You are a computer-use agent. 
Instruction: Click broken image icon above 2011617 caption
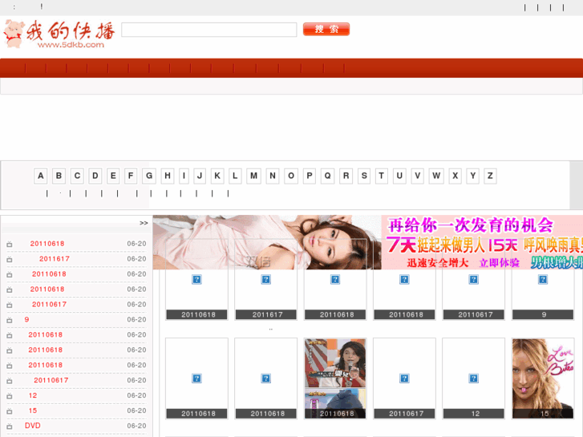pos(266,279)
